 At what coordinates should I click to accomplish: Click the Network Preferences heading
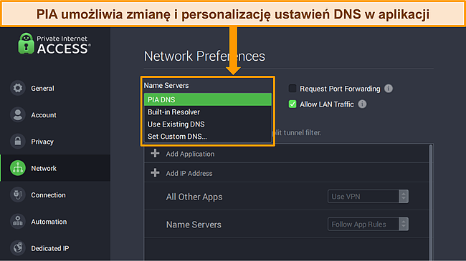coord(204,56)
